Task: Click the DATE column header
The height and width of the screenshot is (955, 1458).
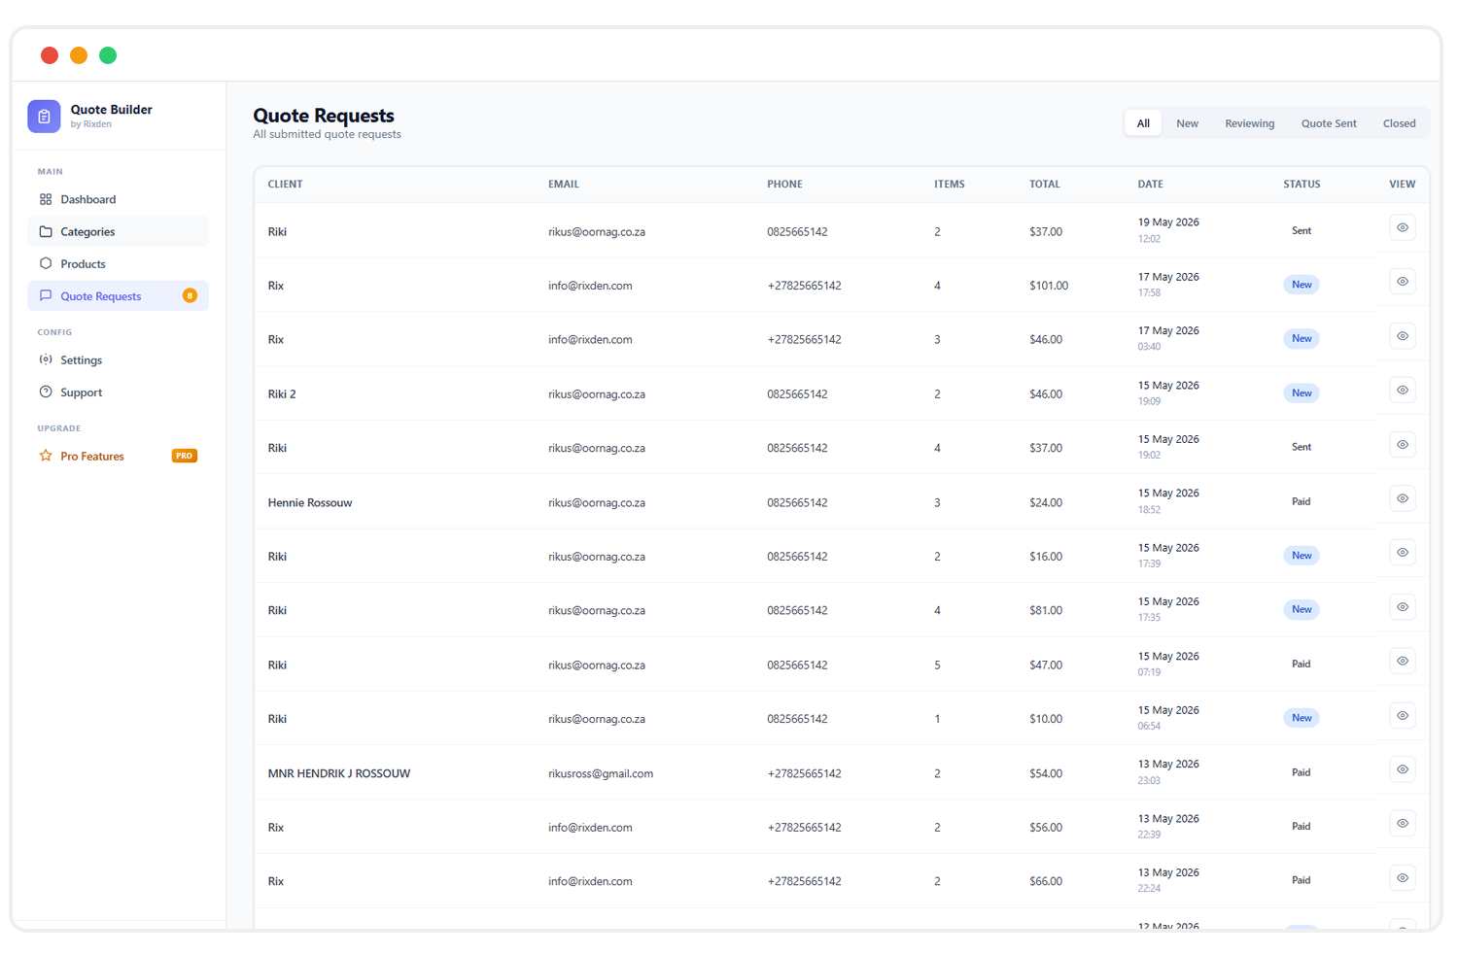Action: pos(1150,184)
